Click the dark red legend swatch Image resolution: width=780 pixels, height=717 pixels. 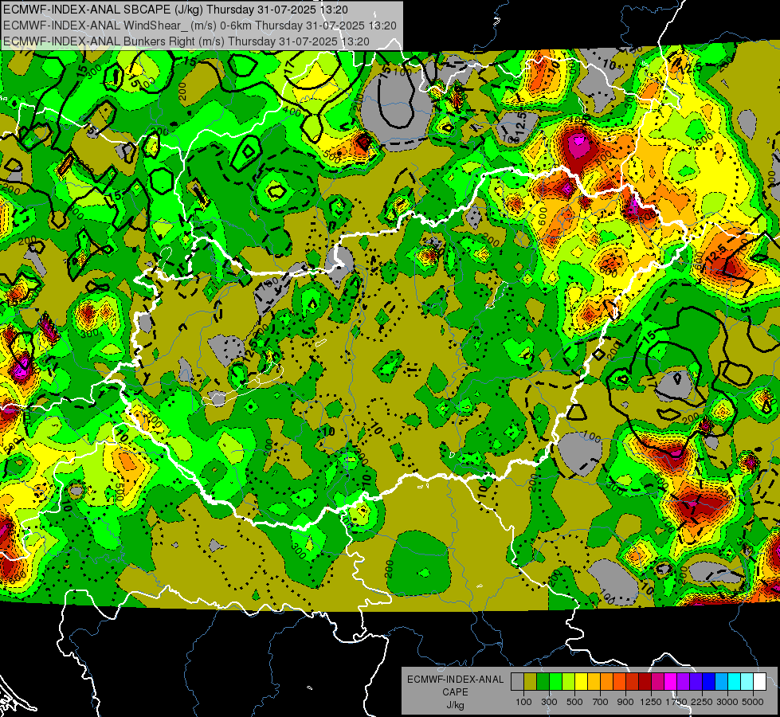click(x=645, y=682)
